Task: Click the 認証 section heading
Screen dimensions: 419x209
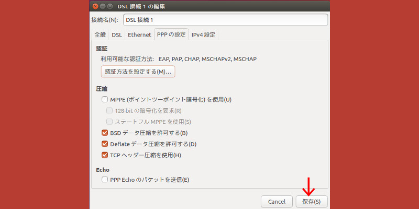Action: pos(102,49)
